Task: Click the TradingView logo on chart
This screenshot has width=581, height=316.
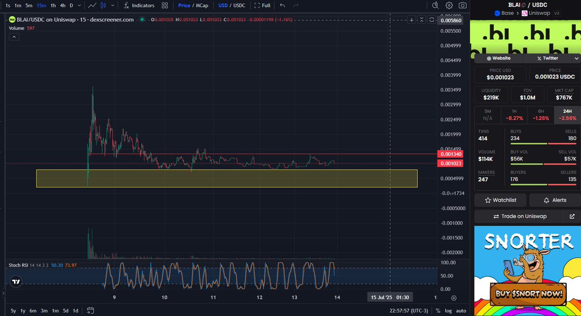Action: (16, 282)
